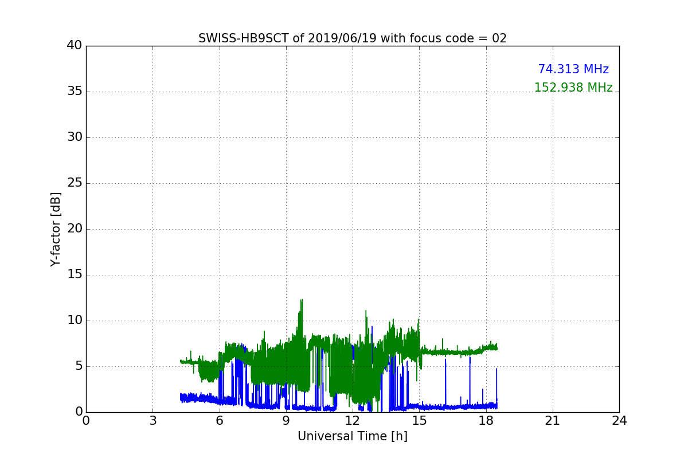The height and width of the screenshot is (458, 688).
Task: Click the x-axis tick label 6
Action: point(219,421)
